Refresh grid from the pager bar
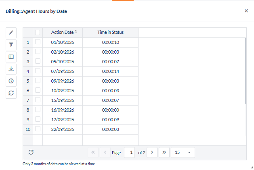Image resolution: width=254 pixels, height=170 pixels. pyautogui.click(x=31, y=152)
